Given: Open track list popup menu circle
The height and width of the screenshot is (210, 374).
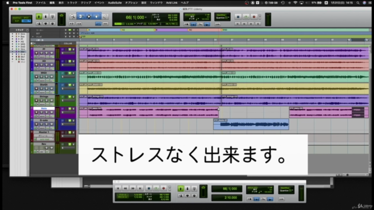Looking at the screenshot, I should (27, 30).
